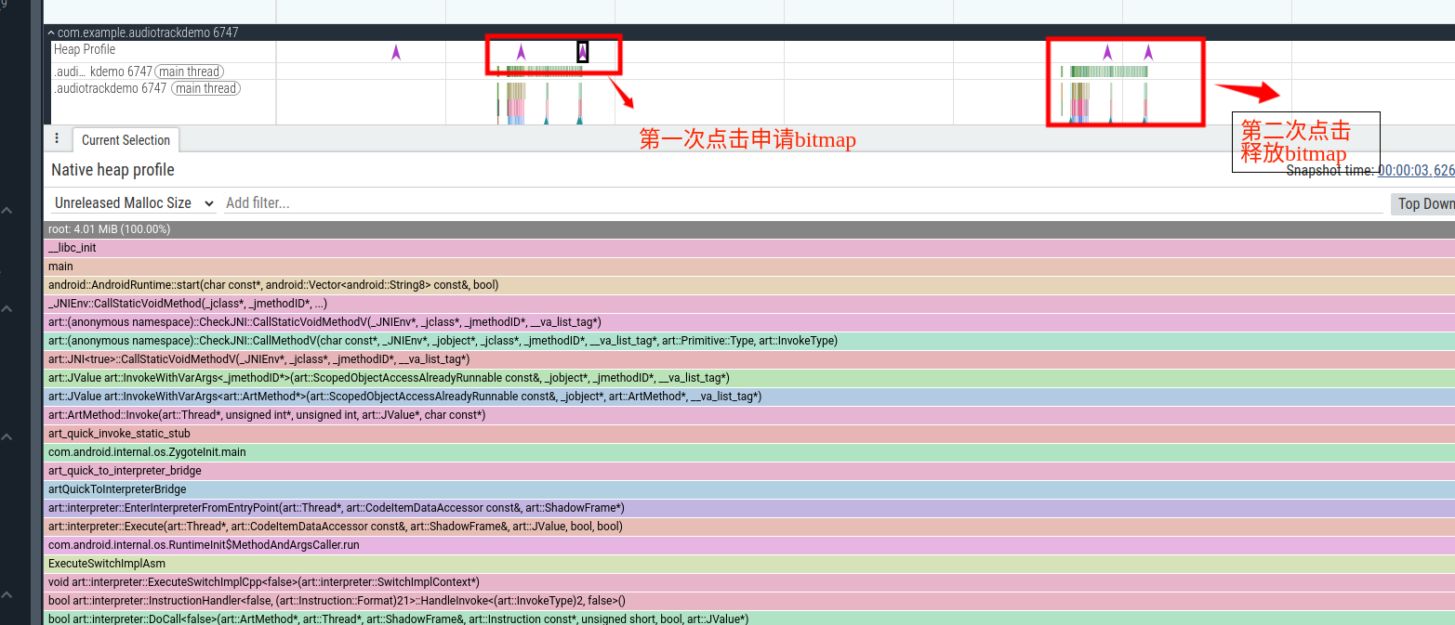Image resolution: width=1455 pixels, height=625 pixels.
Task: Select the _JNIEnv::CallStaticVoidMethod flamegraph row
Action: tap(749, 304)
